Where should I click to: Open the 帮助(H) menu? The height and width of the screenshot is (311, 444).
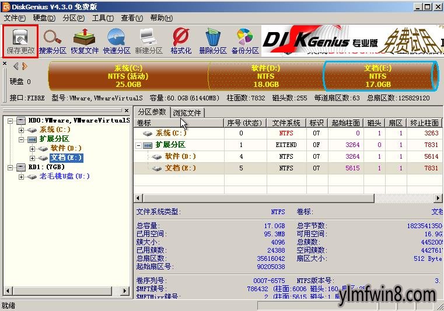(162, 18)
